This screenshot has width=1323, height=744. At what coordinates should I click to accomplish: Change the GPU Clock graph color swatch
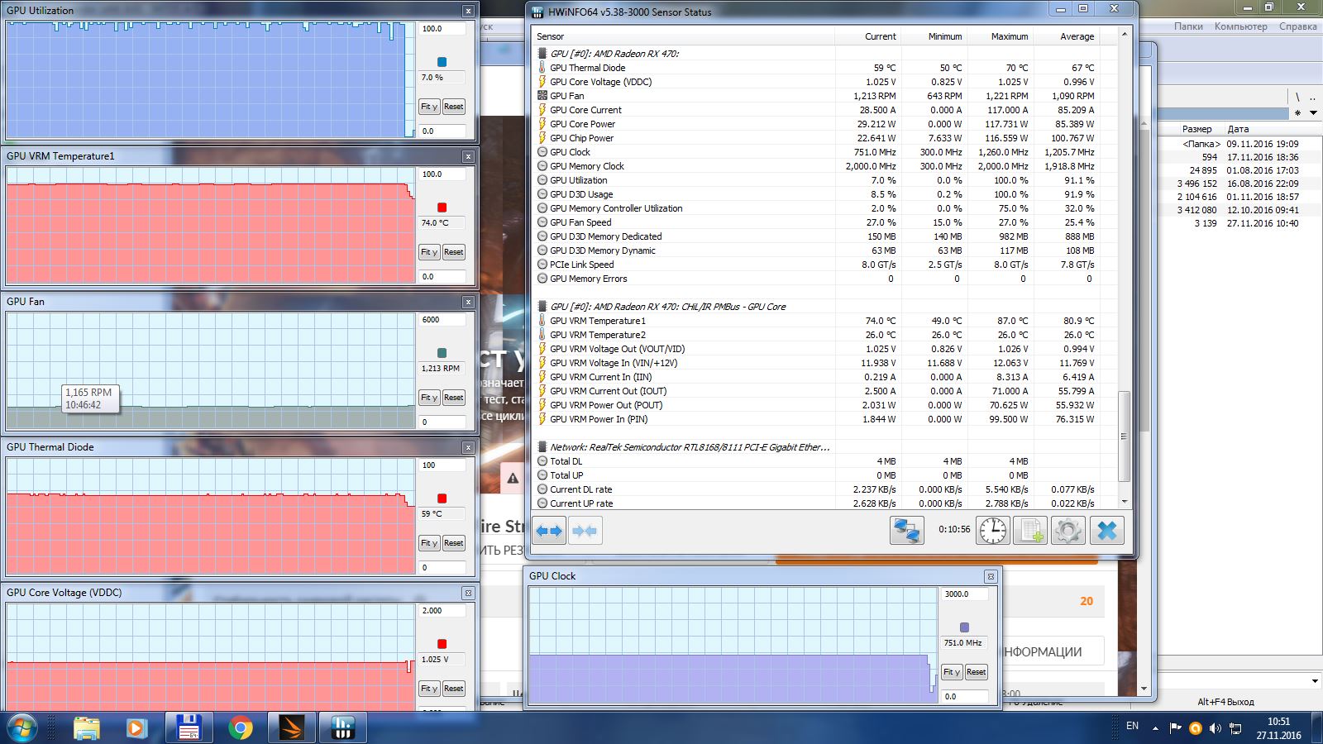click(x=964, y=627)
